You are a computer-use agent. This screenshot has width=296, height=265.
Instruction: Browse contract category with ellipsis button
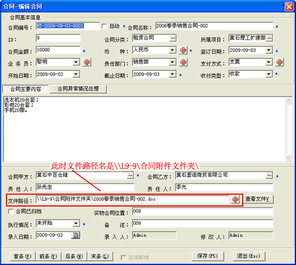173,38
